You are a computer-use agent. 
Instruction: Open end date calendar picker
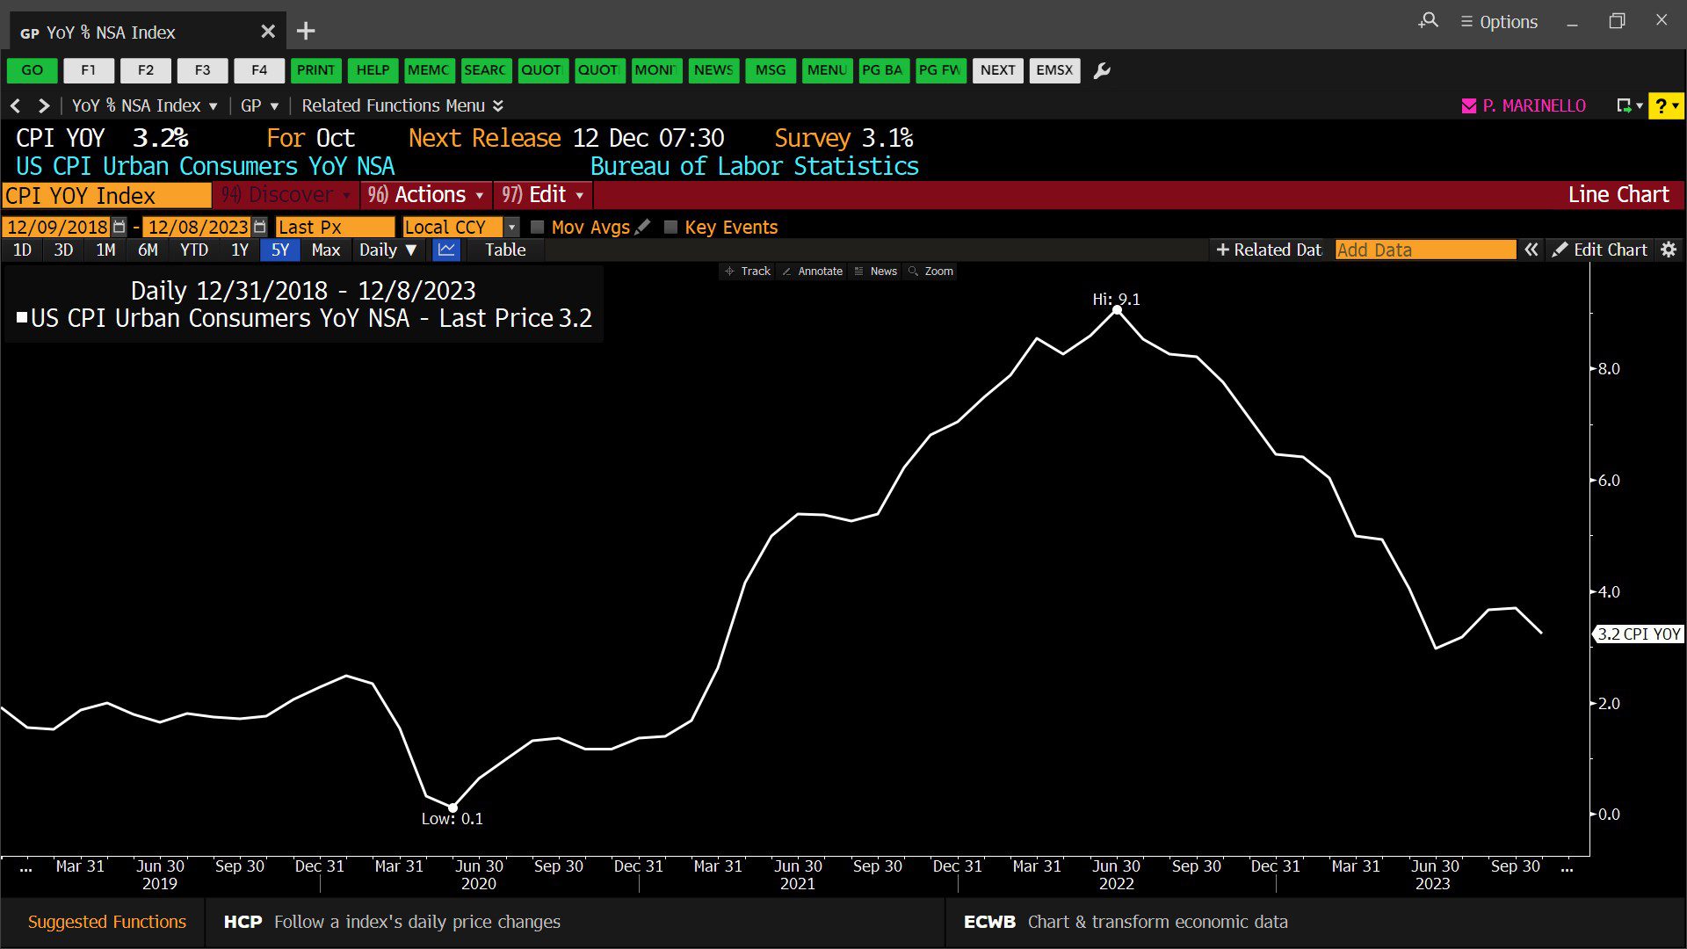tap(259, 227)
